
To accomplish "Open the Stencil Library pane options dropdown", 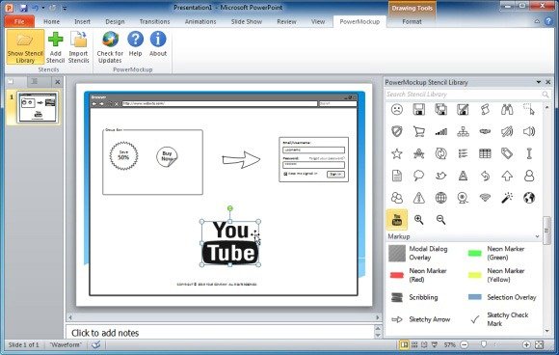I will point(539,82).
